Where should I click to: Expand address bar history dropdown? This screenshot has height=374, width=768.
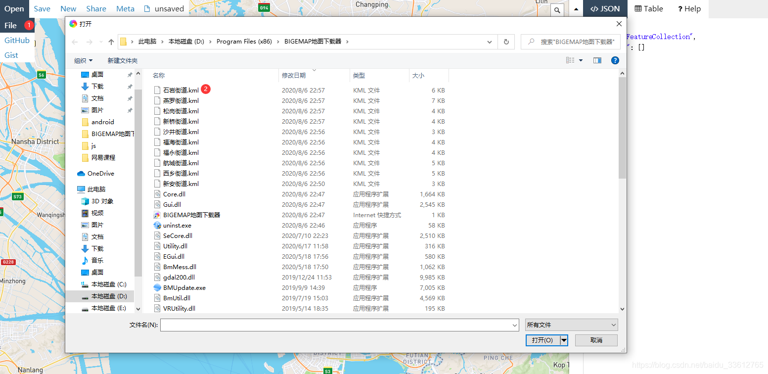490,42
